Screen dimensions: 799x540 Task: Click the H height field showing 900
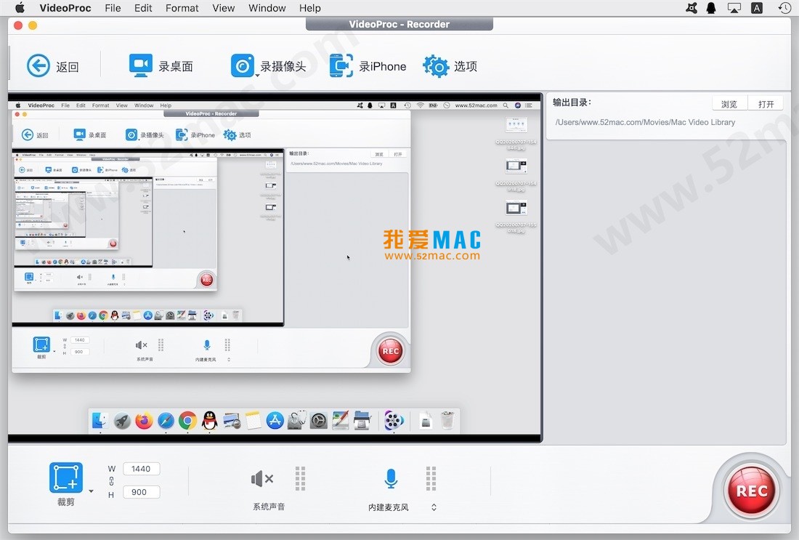[141, 492]
